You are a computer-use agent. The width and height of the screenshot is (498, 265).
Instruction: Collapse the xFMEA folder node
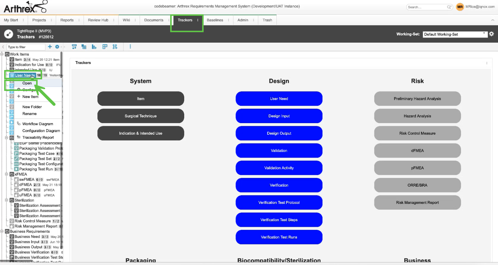point(7,174)
